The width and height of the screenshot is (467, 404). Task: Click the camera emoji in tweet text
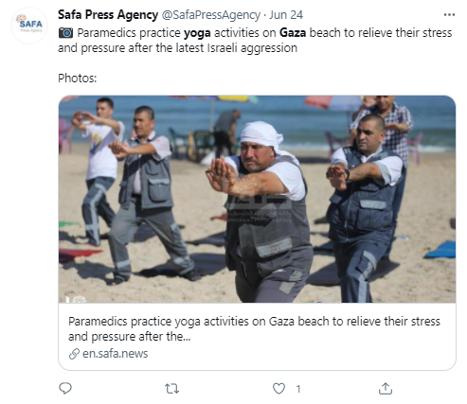click(x=65, y=33)
